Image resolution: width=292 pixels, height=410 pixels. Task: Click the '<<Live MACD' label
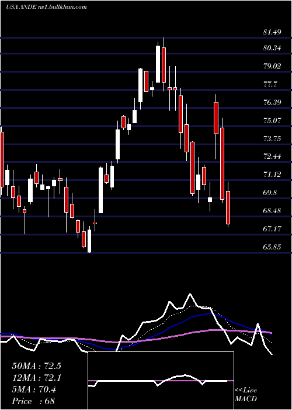pos(246,395)
